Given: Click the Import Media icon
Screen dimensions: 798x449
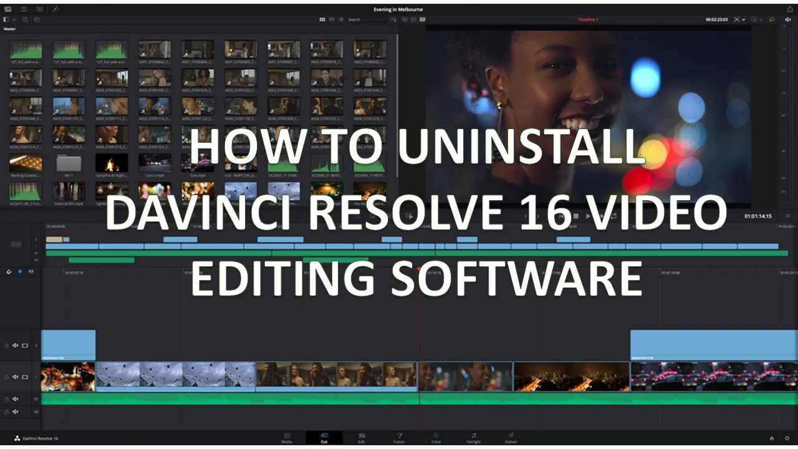Looking at the screenshot, I should [x=25, y=20].
